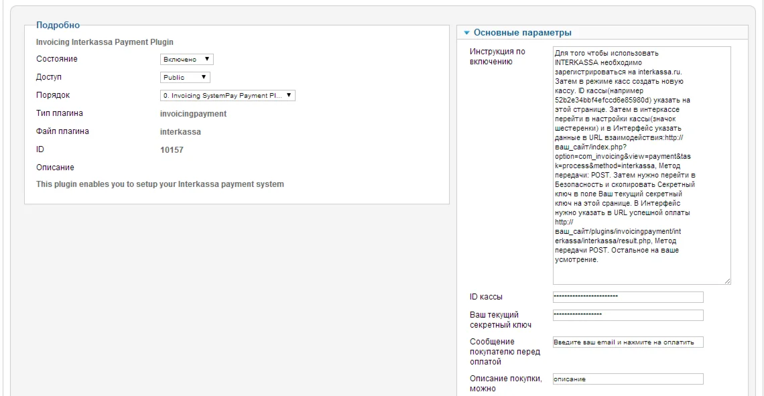Expand the Порядок plugin ordering dropdown
Screen dimensions: 764x396
point(228,96)
